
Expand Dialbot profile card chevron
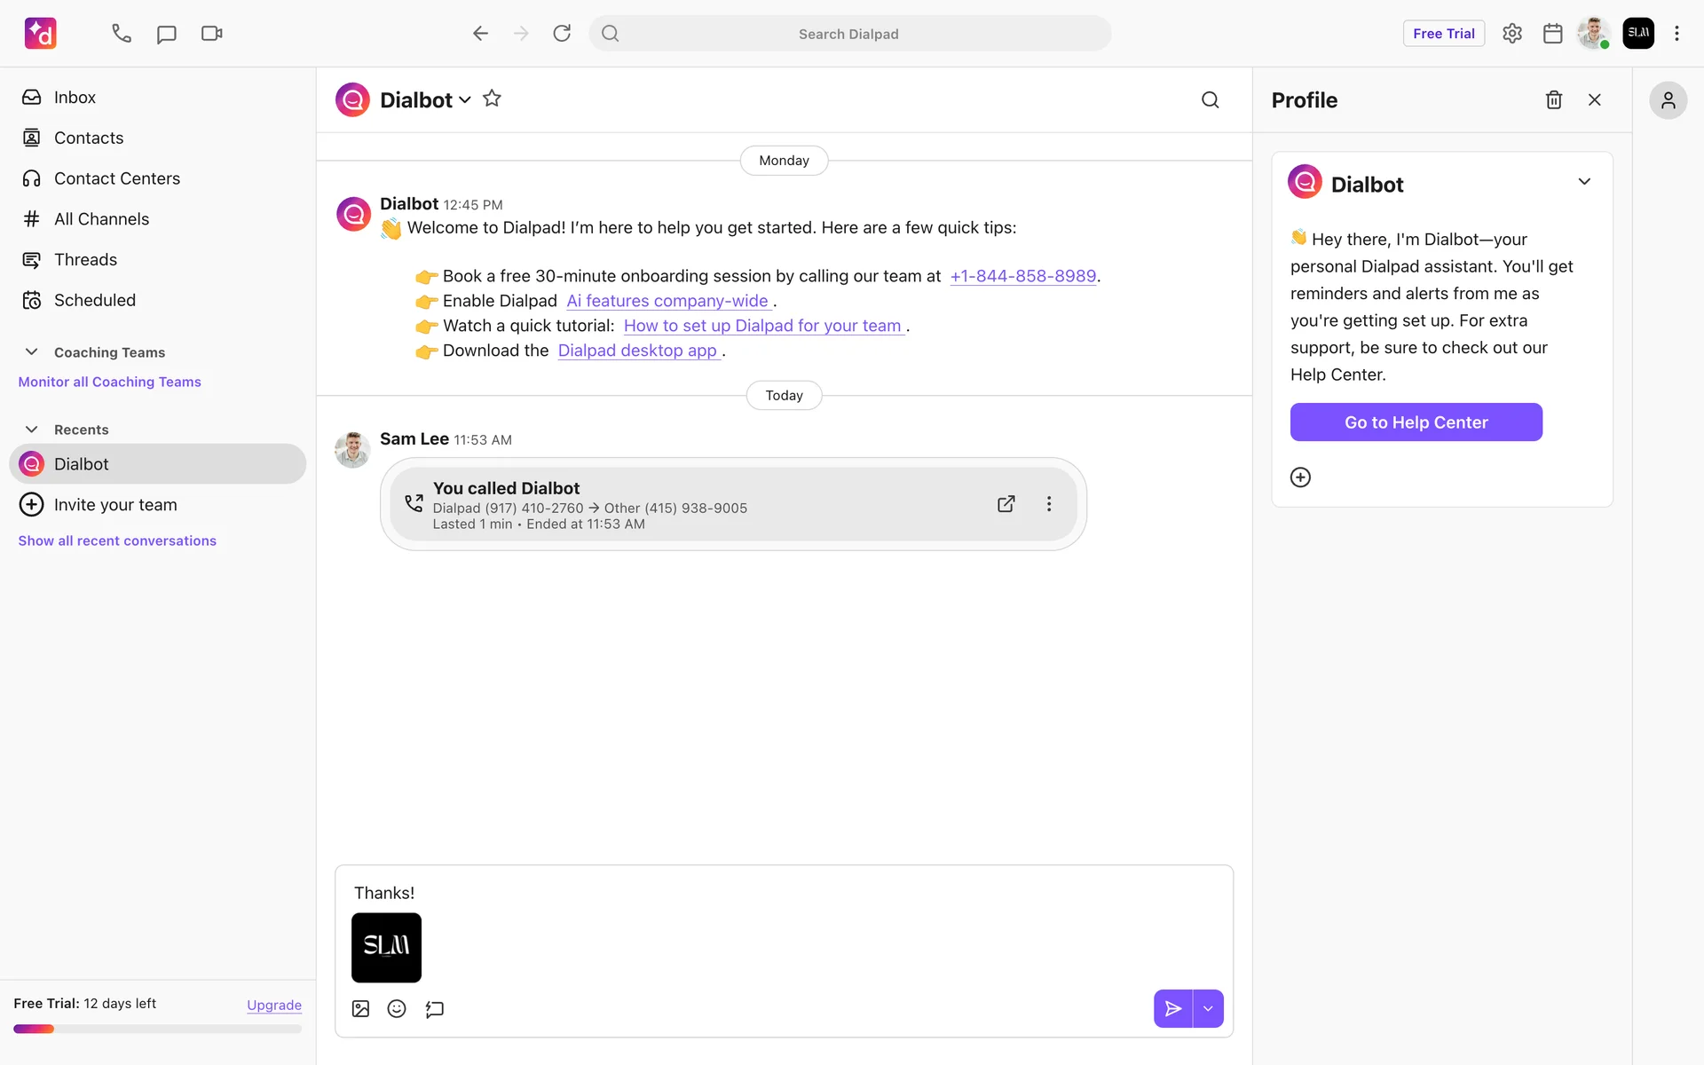pos(1584,182)
